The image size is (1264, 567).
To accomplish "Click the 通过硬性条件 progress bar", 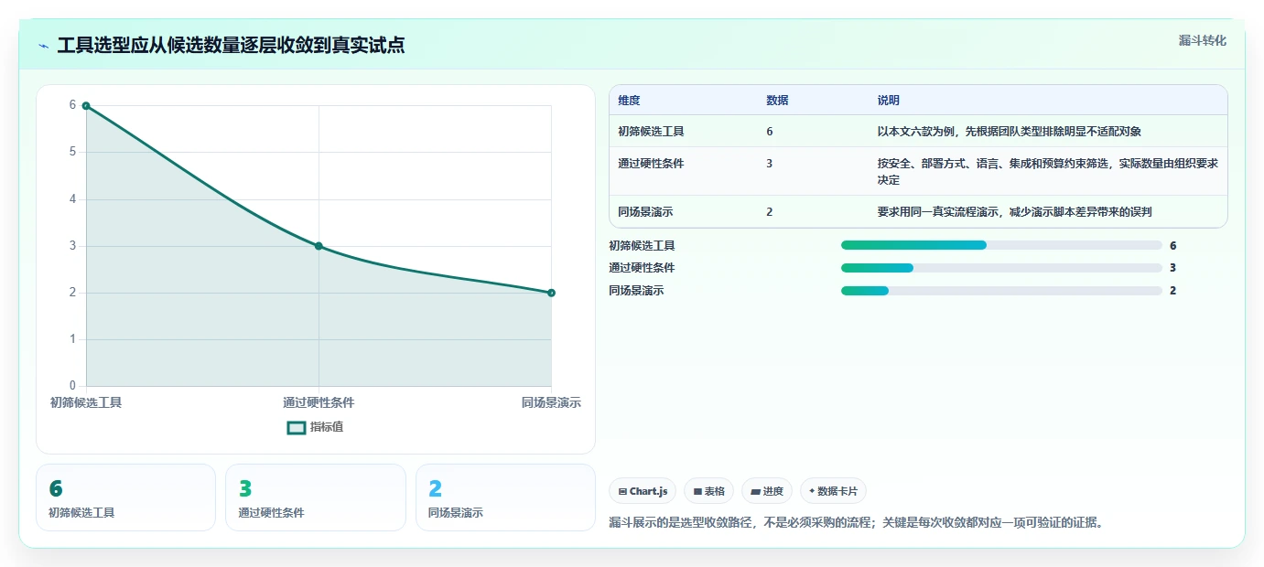I will pos(1001,268).
